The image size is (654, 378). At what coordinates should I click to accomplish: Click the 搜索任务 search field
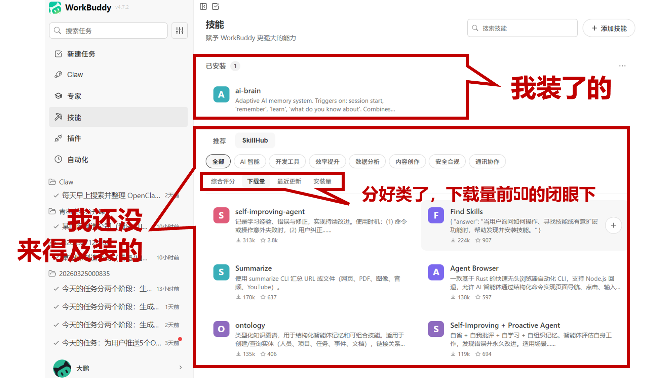click(108, 31)
